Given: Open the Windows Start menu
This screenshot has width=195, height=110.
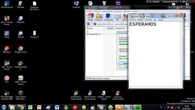Looking at the screenshot, I should (4, 107).
